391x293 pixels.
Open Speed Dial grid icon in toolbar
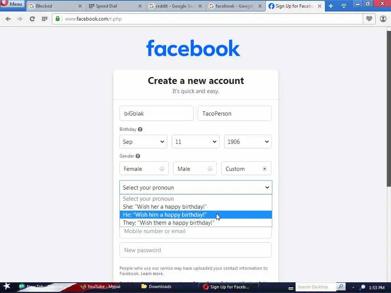[x=45, y=19]
